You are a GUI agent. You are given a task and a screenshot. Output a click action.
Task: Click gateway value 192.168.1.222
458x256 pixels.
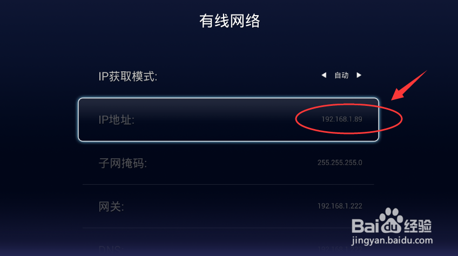pyautogui.click(x=340, y=206)
